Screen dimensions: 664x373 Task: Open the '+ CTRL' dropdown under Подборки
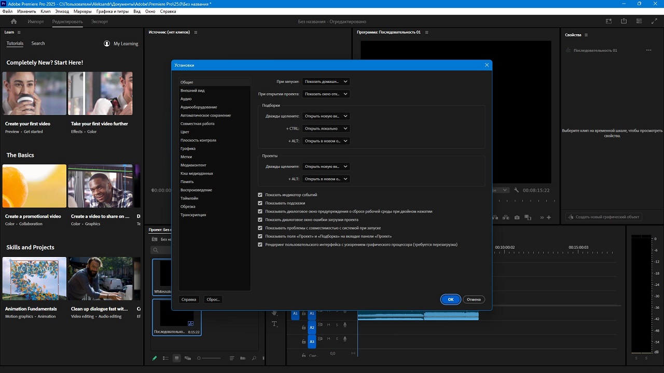pyautogui.click(x=326, y=128)
